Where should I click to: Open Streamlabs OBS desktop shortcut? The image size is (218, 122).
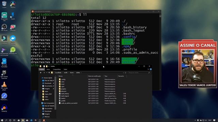(x=4, y=17)
